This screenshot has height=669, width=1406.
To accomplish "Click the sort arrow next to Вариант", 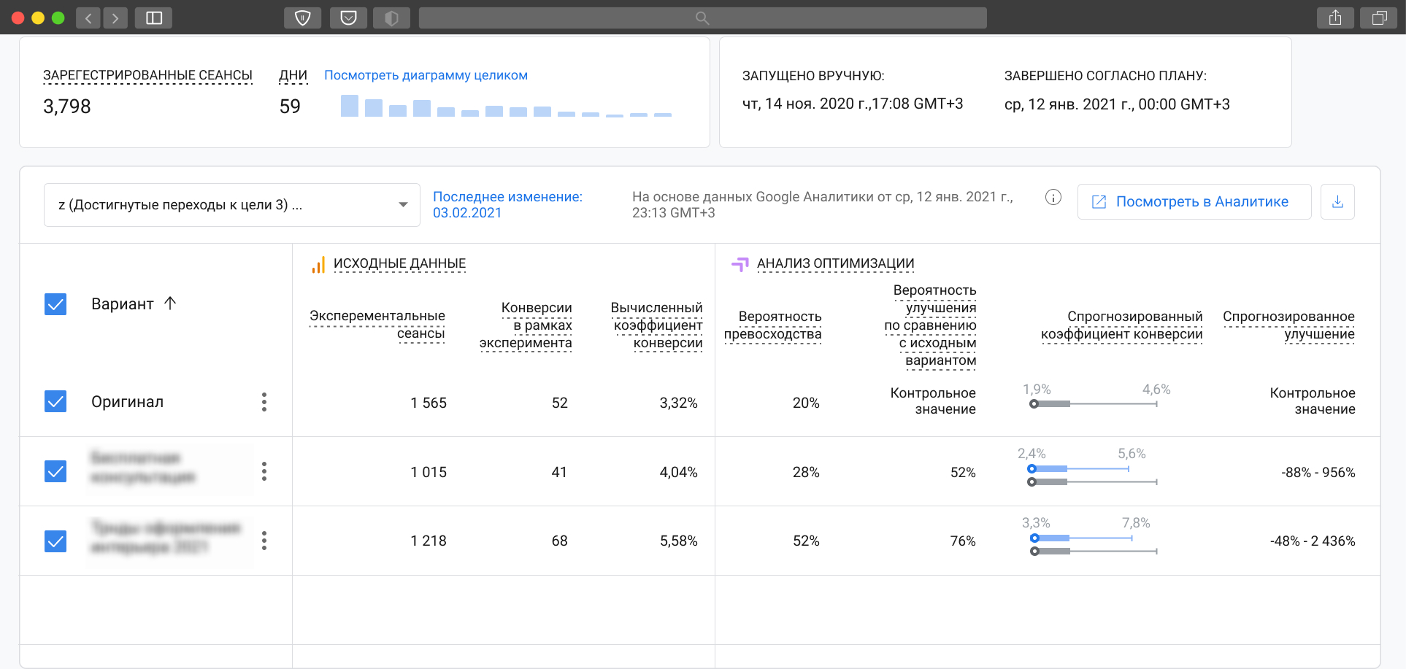I will (170, 303).
